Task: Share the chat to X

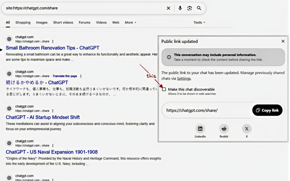Action: point(246,129)
